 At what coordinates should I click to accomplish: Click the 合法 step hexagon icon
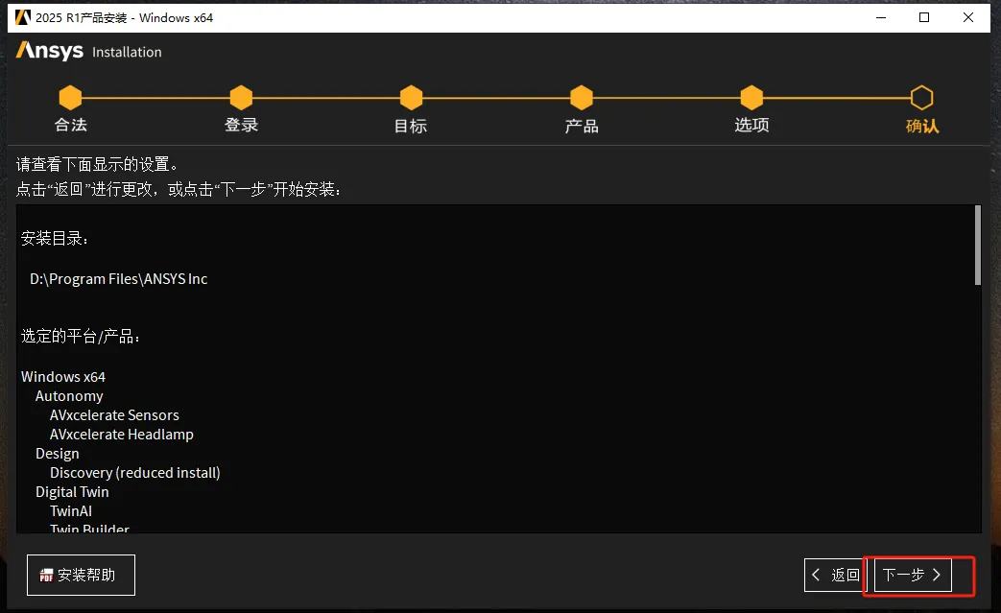pos(70,98)
